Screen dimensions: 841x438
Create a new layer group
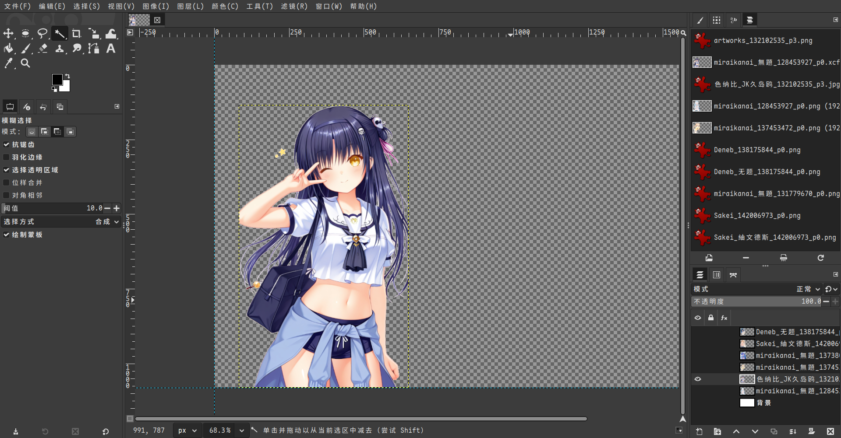[x=717, y=431]
